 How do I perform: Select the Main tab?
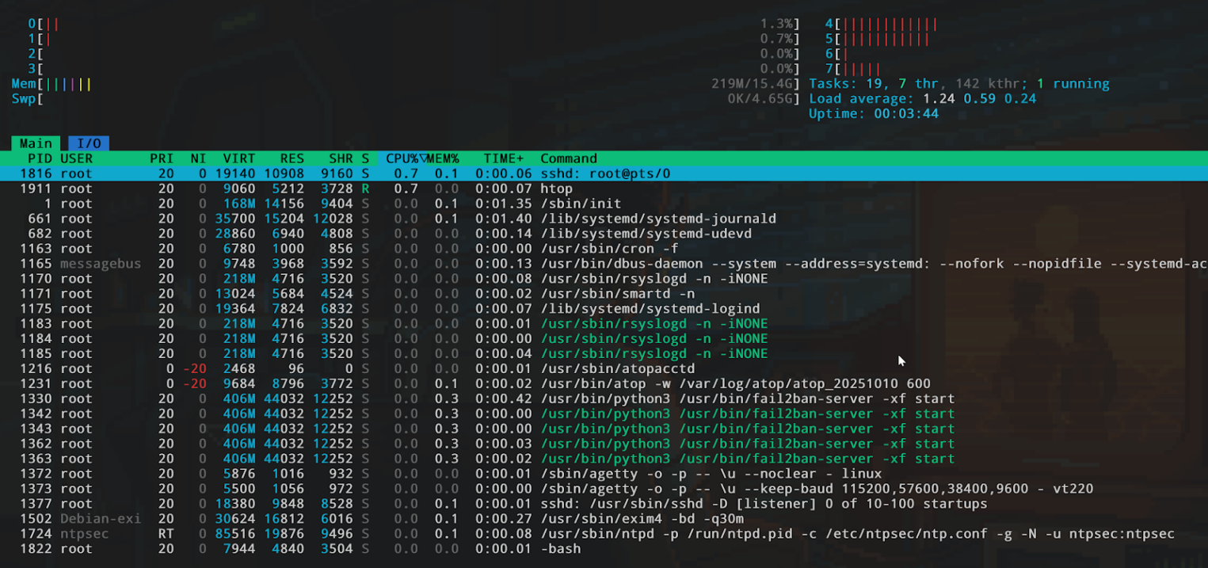coord(36,143)
